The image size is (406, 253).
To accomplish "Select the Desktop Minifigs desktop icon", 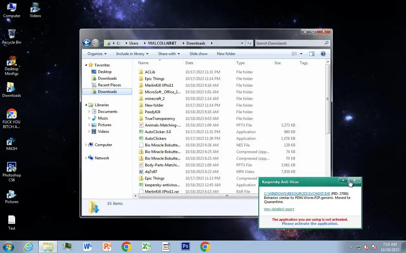I will pos(12,65).
